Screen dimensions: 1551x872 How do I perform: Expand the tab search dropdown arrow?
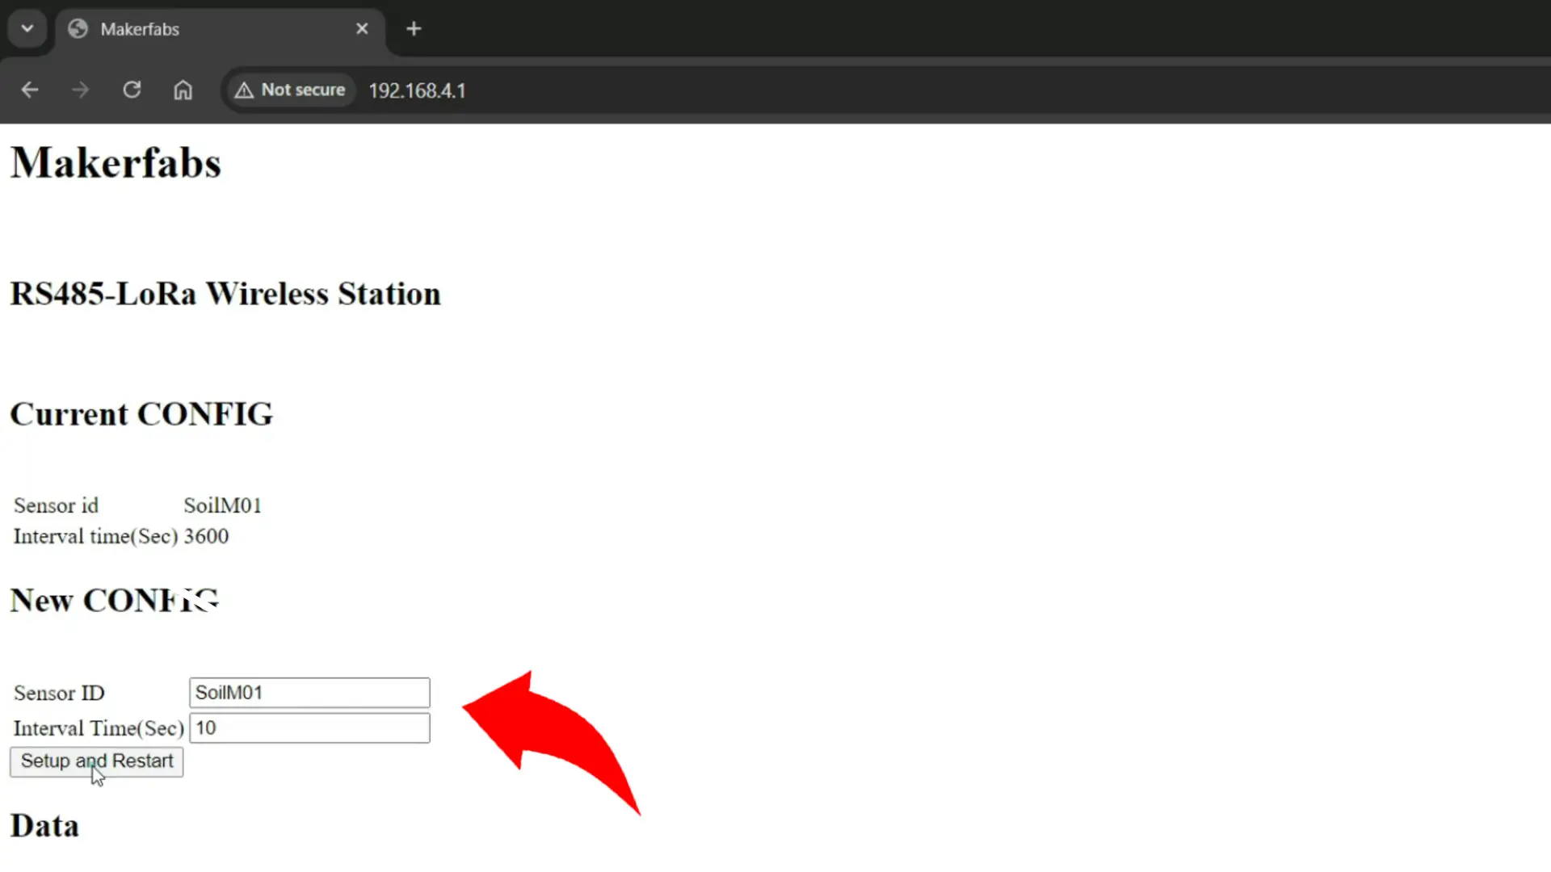tap(27, 29)
